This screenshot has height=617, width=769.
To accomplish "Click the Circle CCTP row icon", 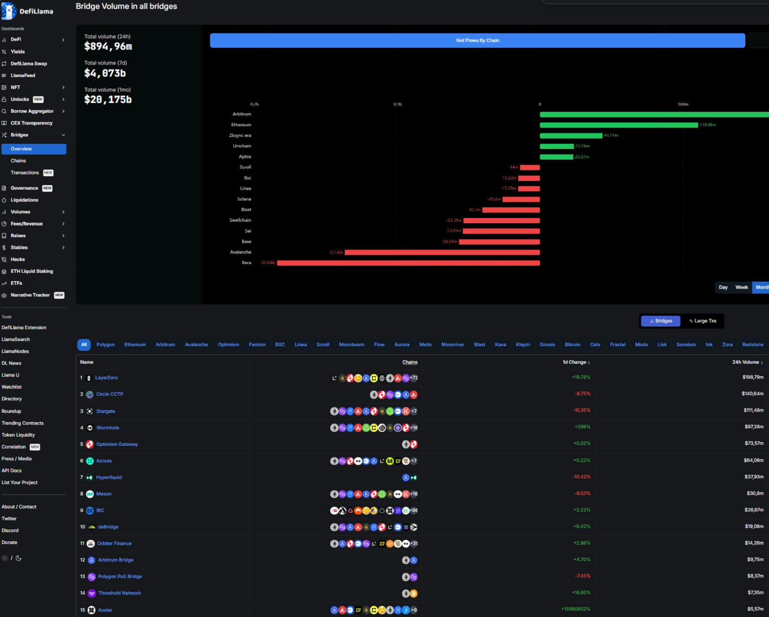I will click(x=90, y=395).
